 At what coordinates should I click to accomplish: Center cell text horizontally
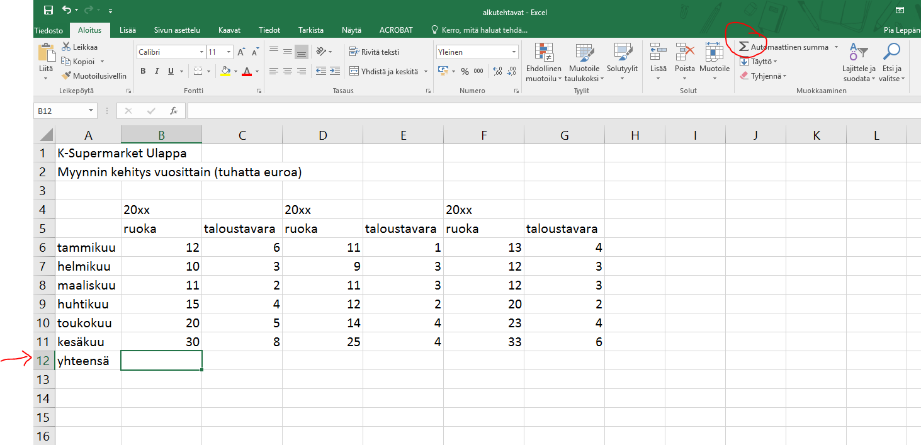pos(288,71)
